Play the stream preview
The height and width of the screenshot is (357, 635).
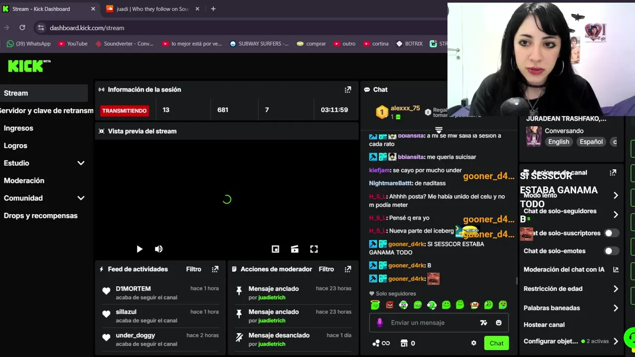[139, 249]
